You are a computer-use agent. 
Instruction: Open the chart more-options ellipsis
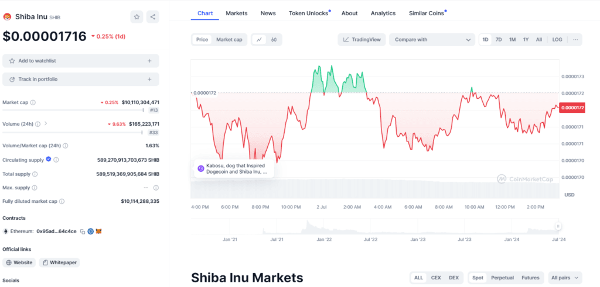click(x=575, y=40)
